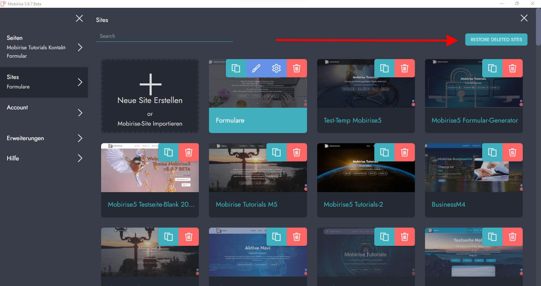Expand the Seiten menu chevron
Image resolution: width=541 pixels, height=286 pixels.
[x=80, y=47]
